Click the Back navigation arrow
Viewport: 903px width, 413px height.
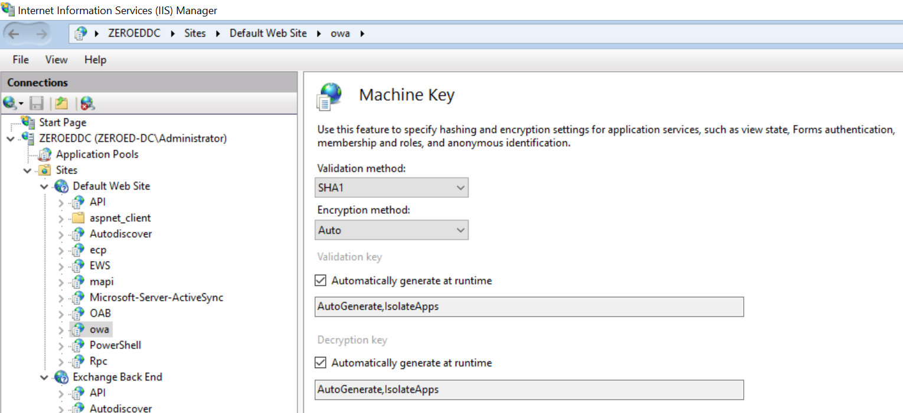(14, 34)
